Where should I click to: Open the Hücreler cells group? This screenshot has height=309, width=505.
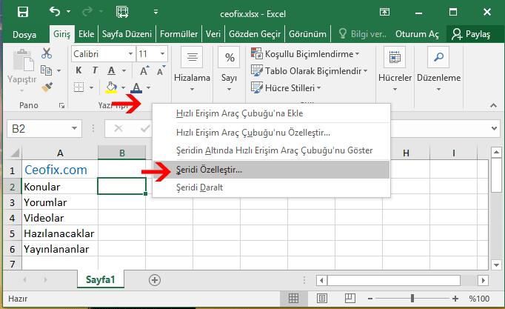point(395,70)
